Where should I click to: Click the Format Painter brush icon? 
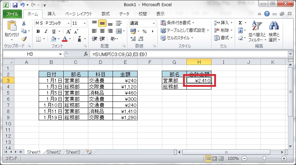point(24,39)
